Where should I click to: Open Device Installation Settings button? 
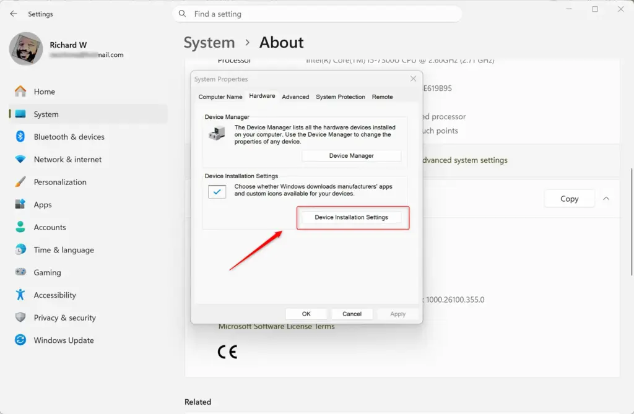click(x=352, y=217)
